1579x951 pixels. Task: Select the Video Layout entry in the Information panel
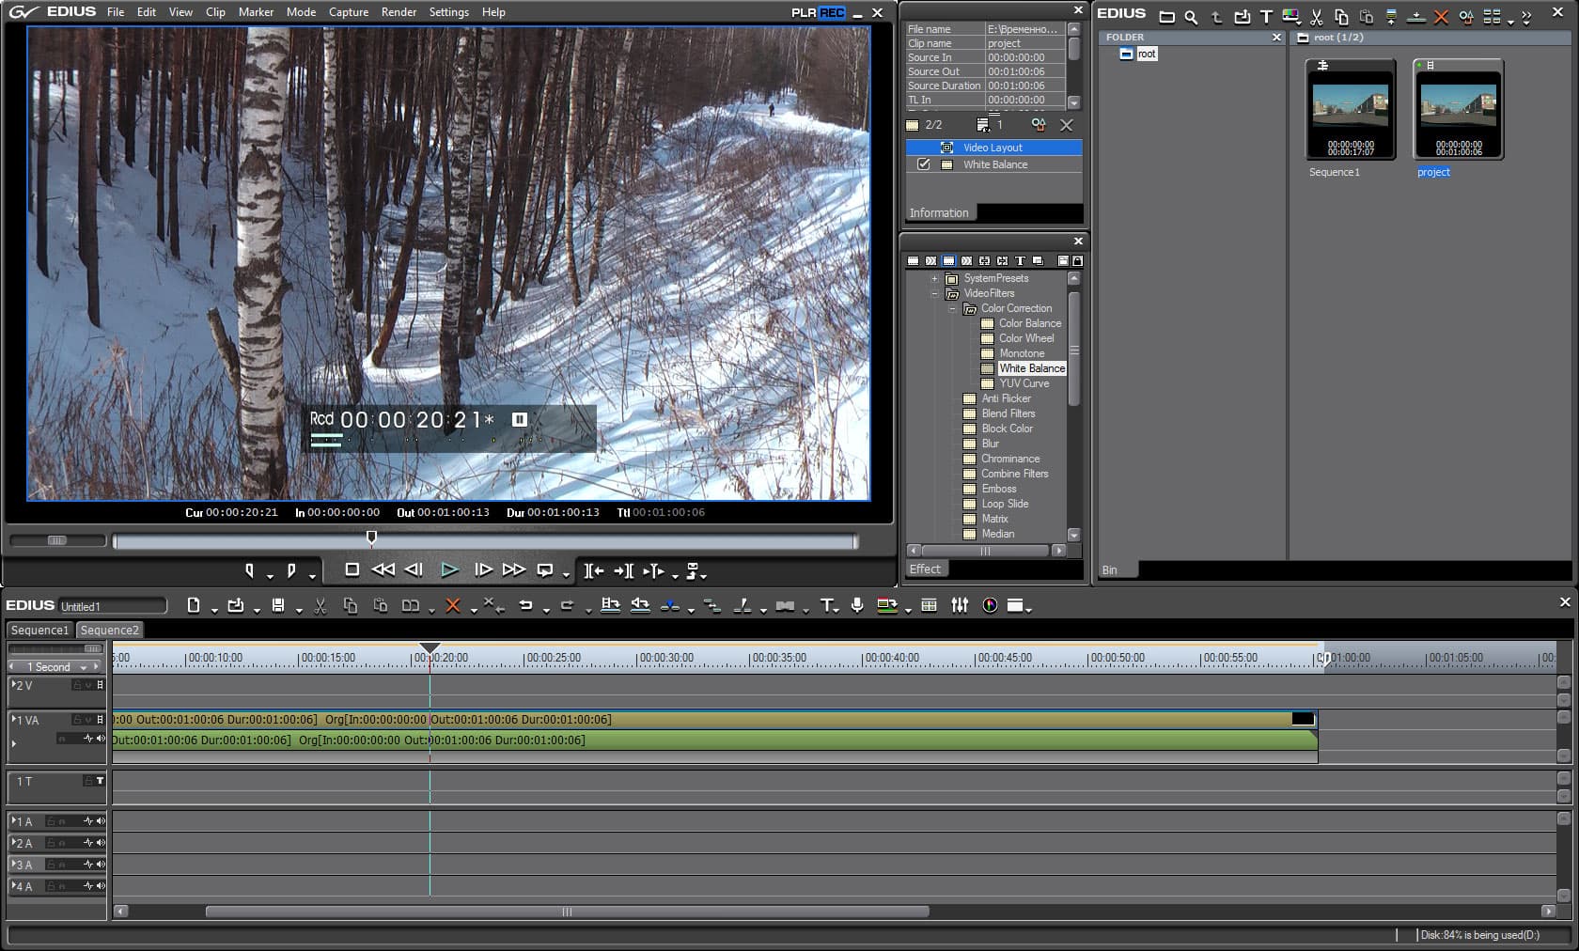pos(993,148)
